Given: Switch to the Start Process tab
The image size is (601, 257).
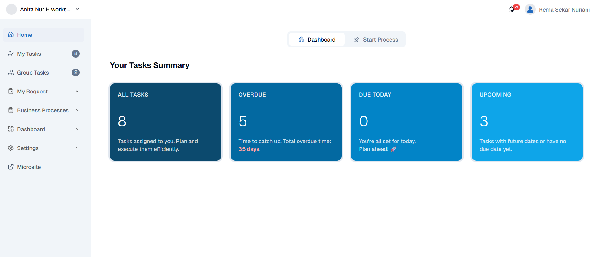Looking at the screenshot, I should tap(376, 40).
